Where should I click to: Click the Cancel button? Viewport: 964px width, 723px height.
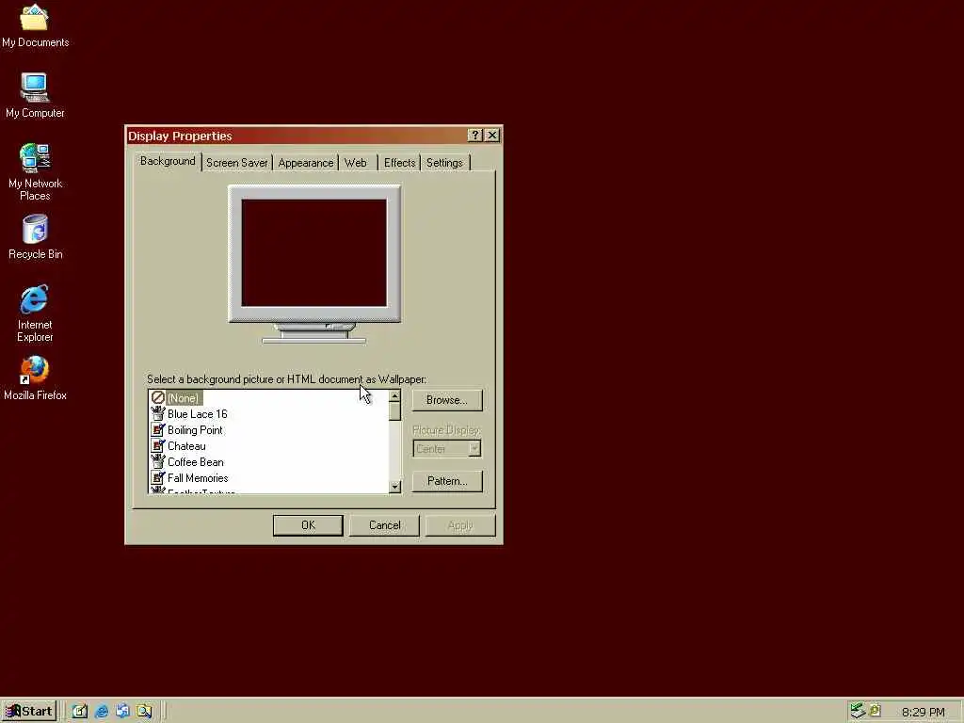click(384, 525)
